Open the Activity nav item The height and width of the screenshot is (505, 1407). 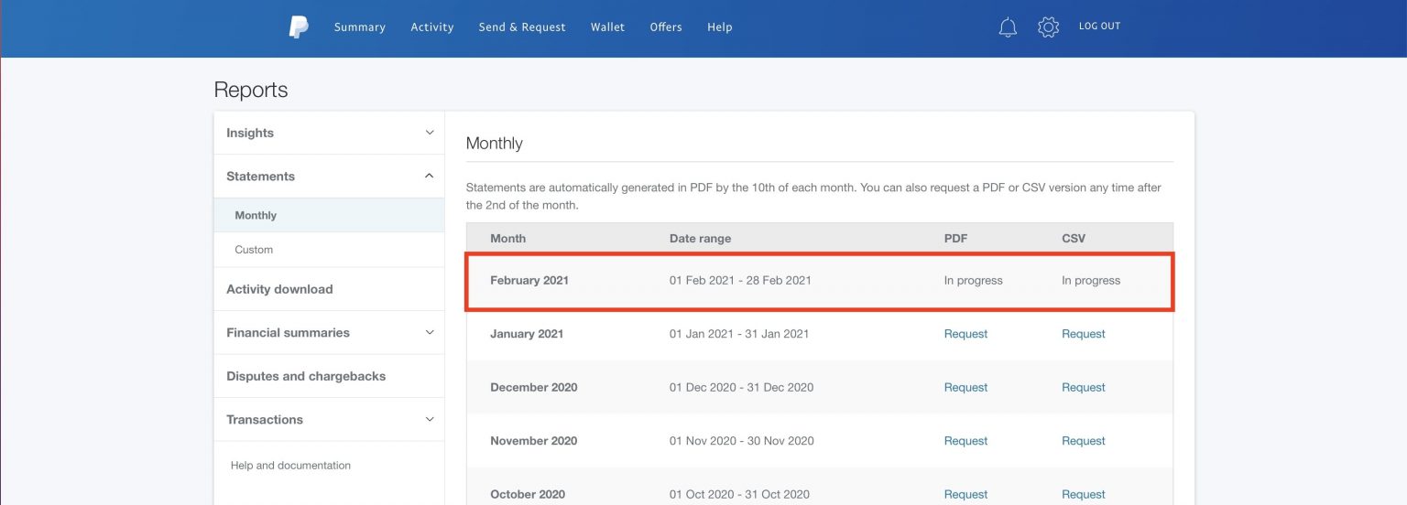(431, 27)
